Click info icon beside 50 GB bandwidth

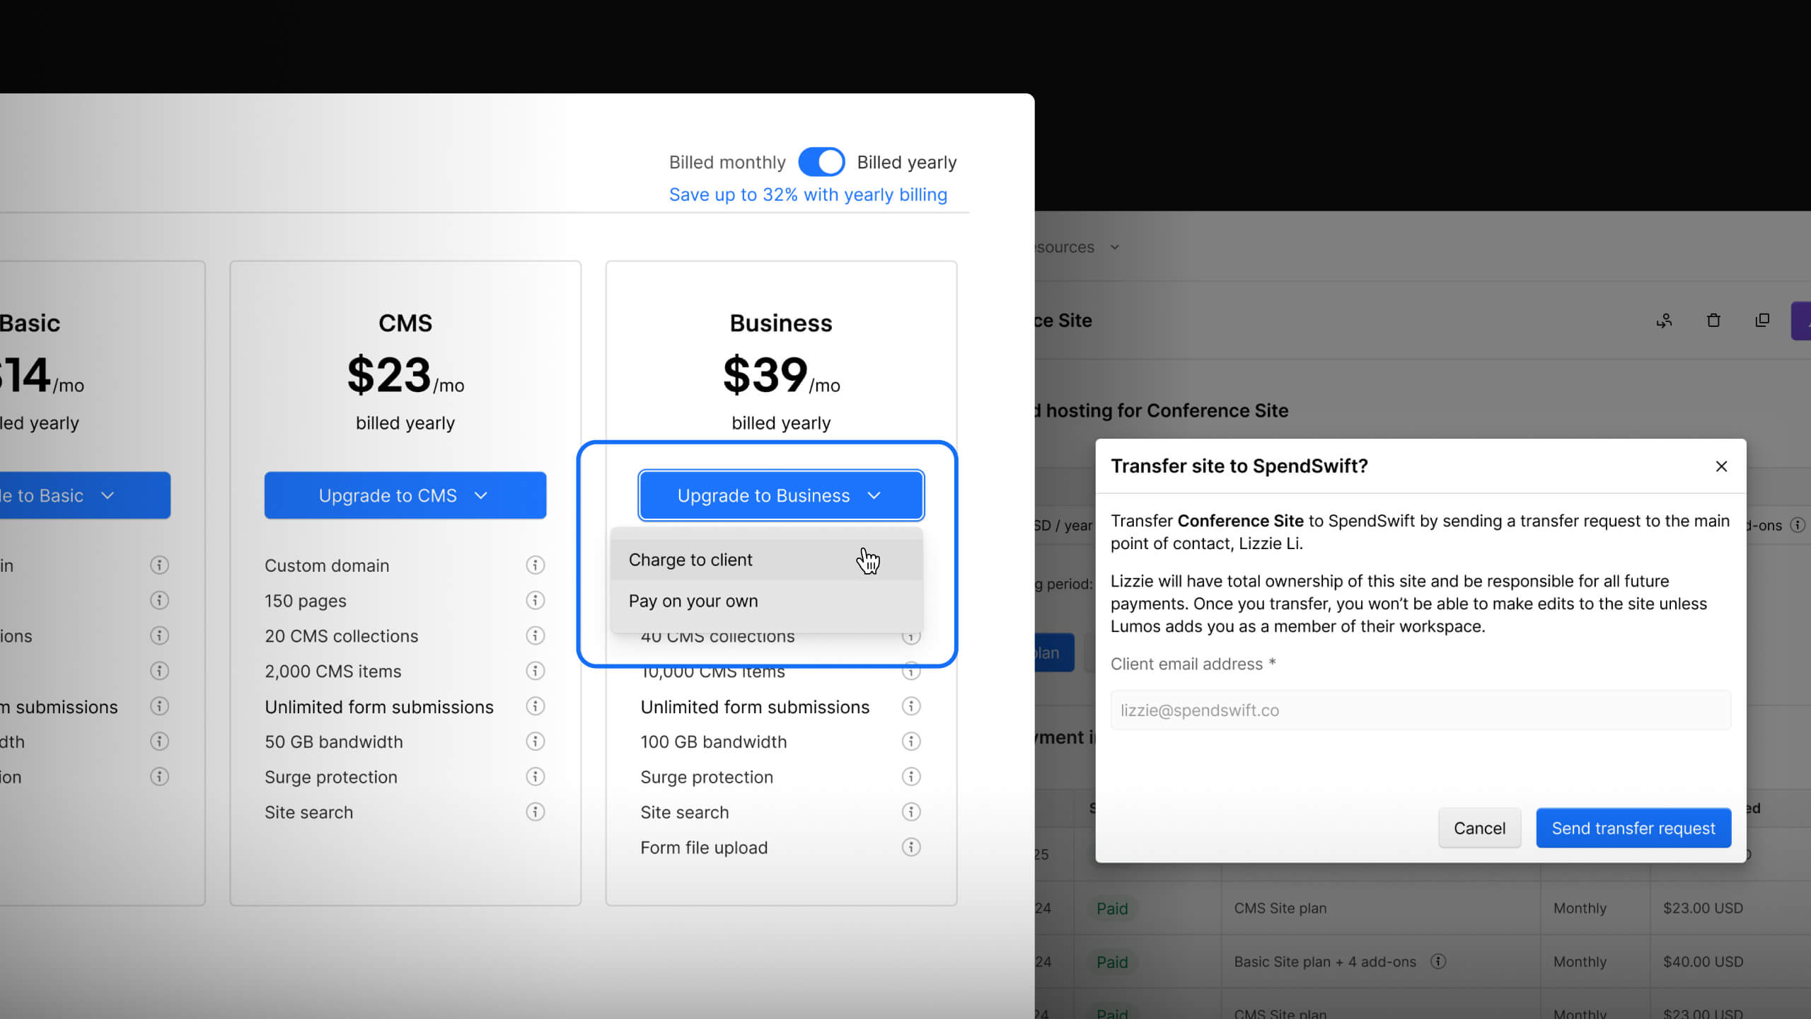click(x=535, y=741)
